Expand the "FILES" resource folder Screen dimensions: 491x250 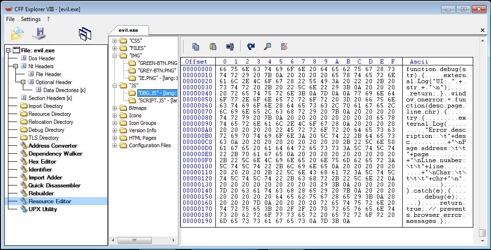coord(114,48)
